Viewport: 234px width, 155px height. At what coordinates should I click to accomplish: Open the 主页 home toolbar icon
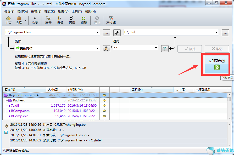8,20
